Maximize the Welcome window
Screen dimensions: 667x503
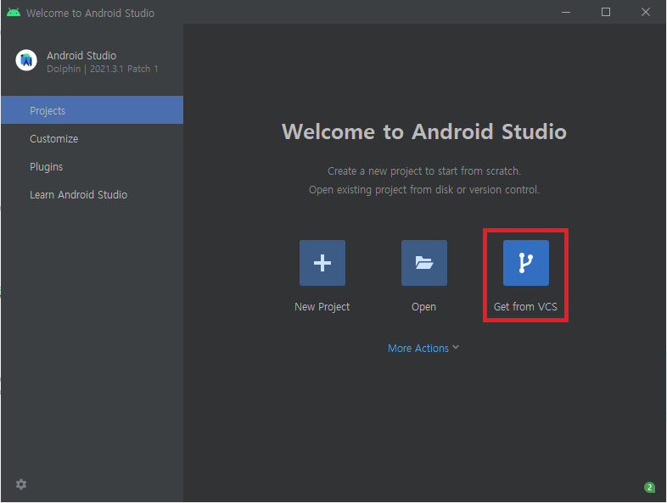pos(606,13)
